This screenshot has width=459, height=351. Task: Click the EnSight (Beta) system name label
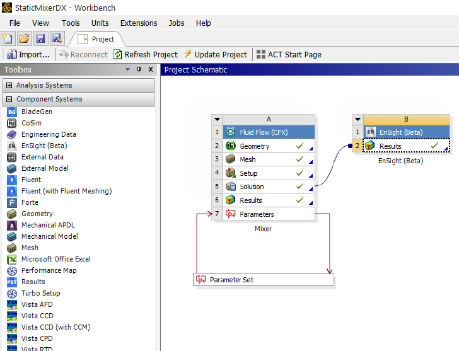click(x=401, y=161)
